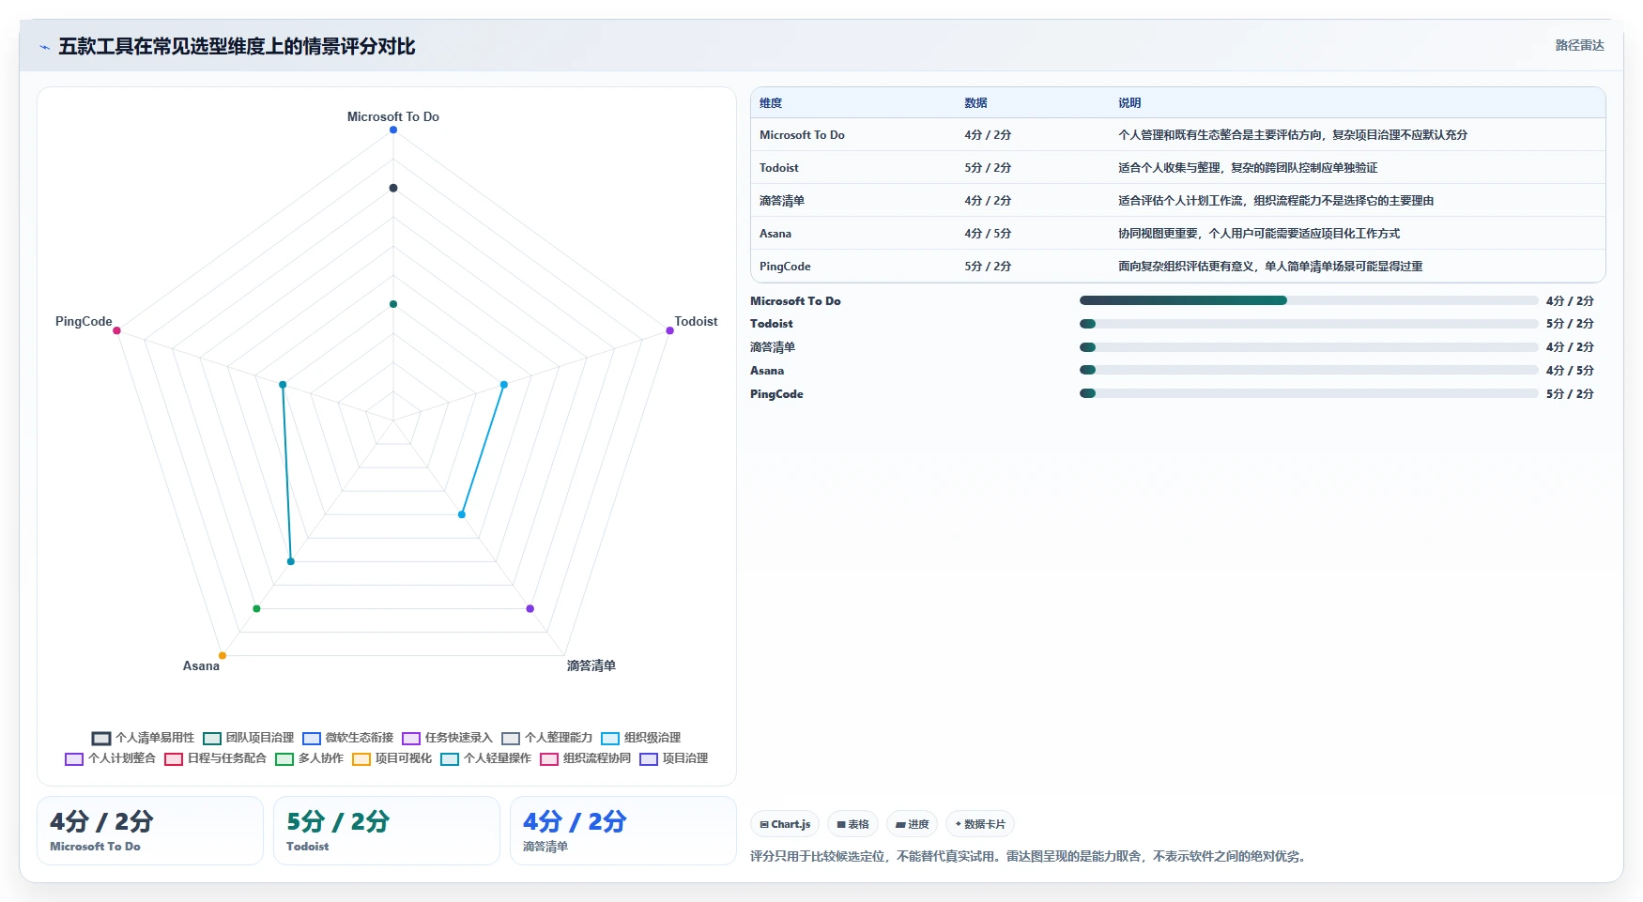Toggle the 个人清单易用性 legend series

143,738
